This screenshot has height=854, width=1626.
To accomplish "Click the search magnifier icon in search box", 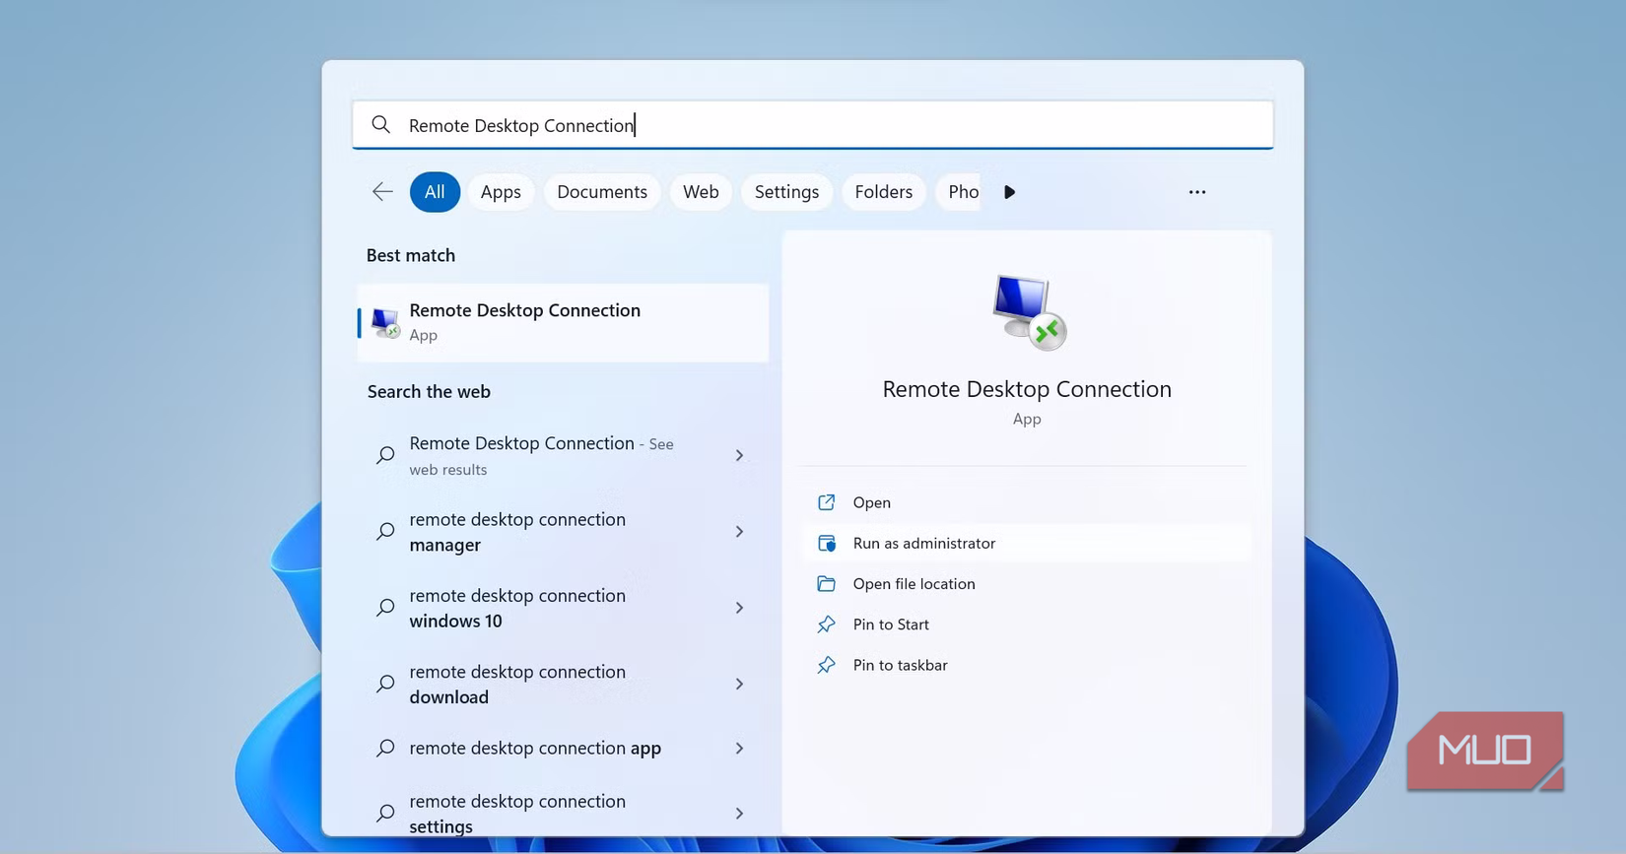I will click(380, 124).
